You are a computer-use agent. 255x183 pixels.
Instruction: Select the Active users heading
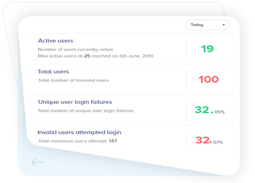coord(56,41)
